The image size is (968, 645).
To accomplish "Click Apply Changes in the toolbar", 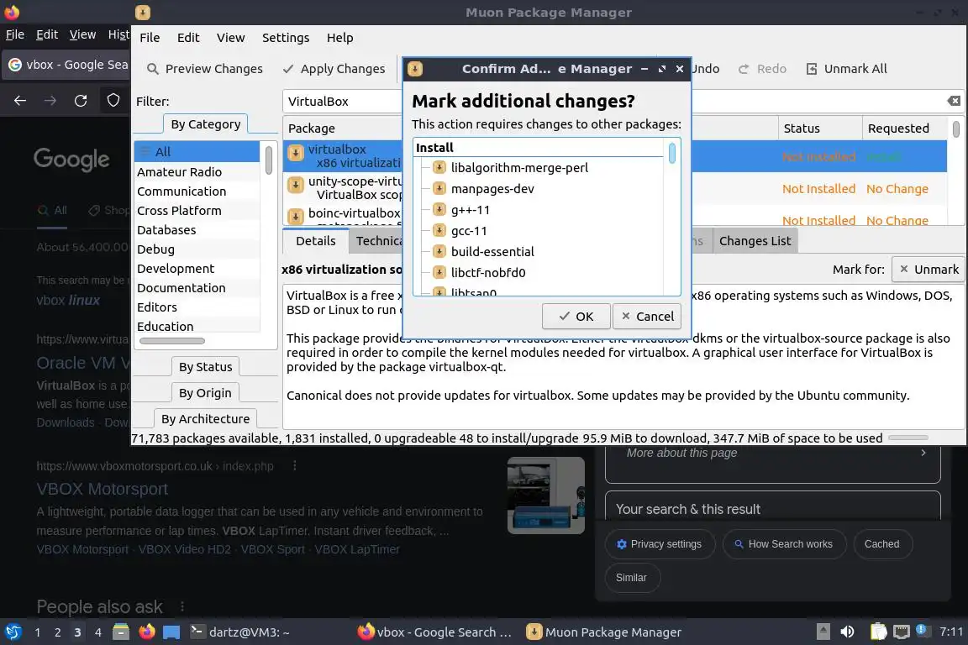I will click(334, 69).
